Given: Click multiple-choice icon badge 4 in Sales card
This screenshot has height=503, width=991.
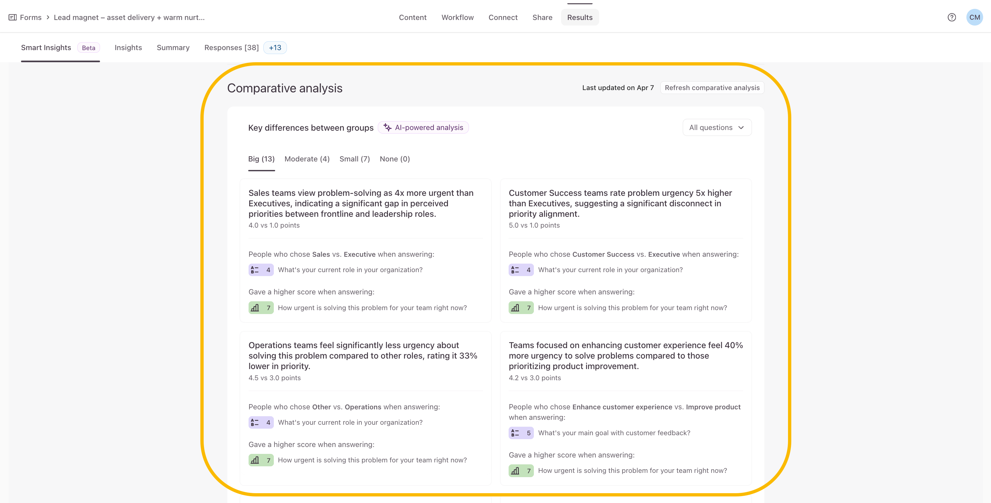Looking at the screenshot, I should pos(261,270).
